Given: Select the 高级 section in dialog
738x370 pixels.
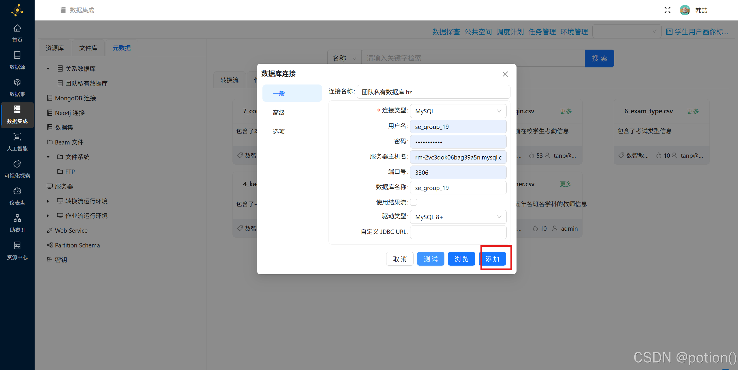Looking at the screenshot, I should point(292,112).
